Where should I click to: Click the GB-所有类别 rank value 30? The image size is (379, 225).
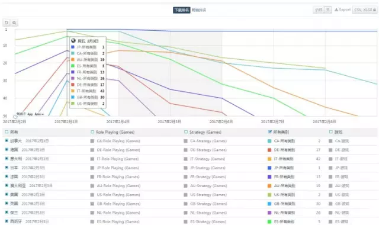click(318, 204)
